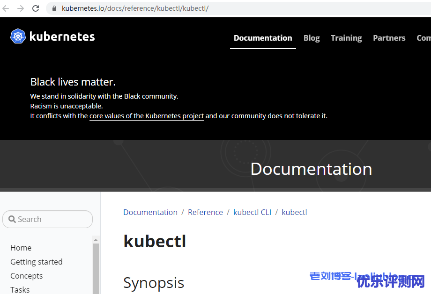Reload the page with refresh icon
Viewport: 431px width, 294px height.
(36, 8)
